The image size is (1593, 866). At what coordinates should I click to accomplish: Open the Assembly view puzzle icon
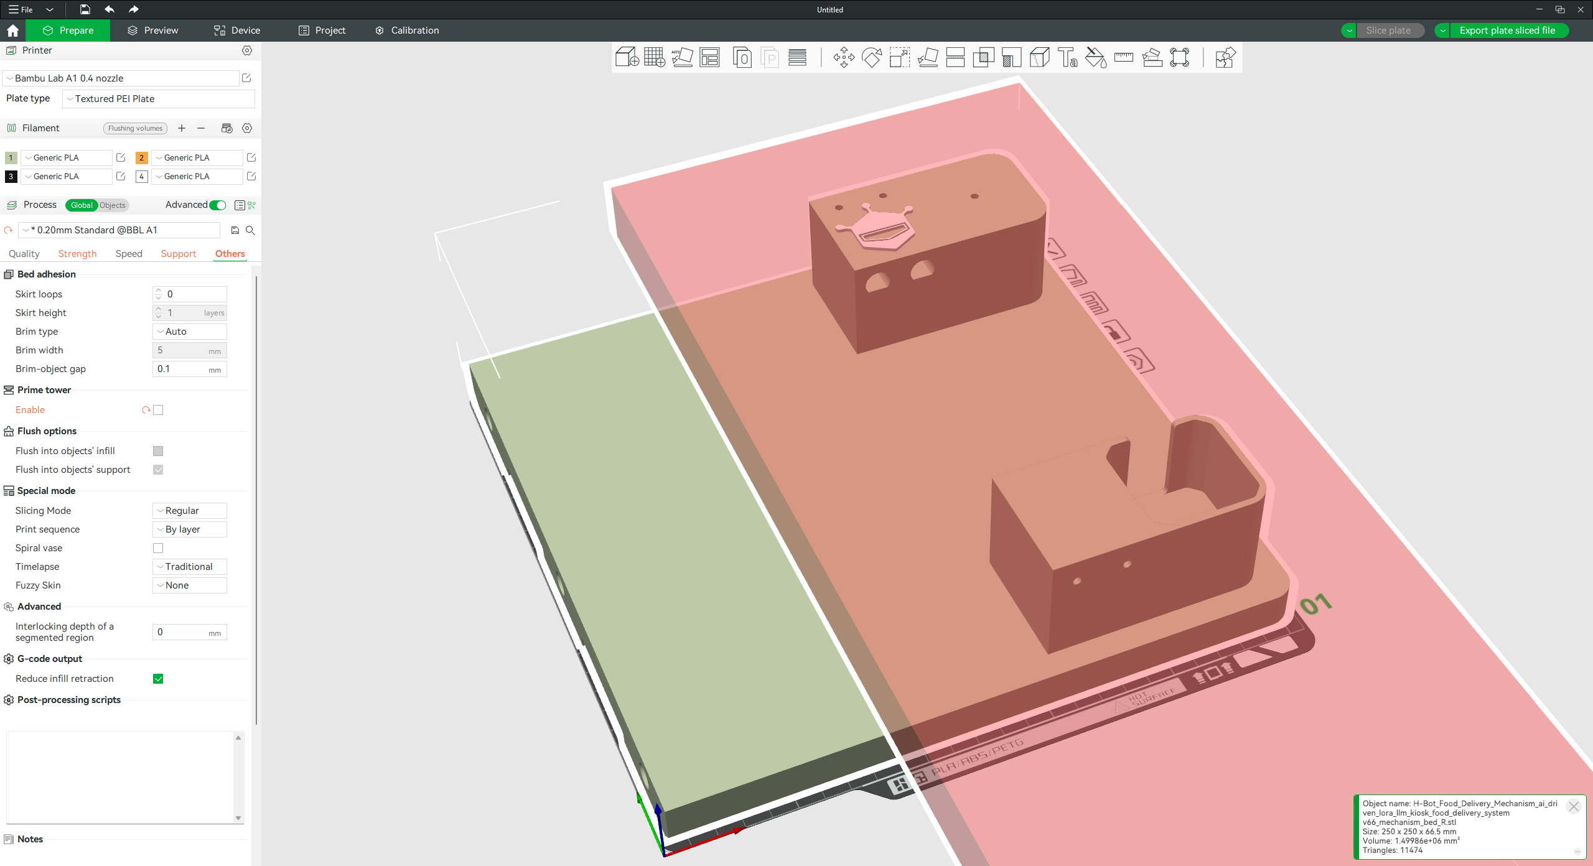[x=1225, y=57]
